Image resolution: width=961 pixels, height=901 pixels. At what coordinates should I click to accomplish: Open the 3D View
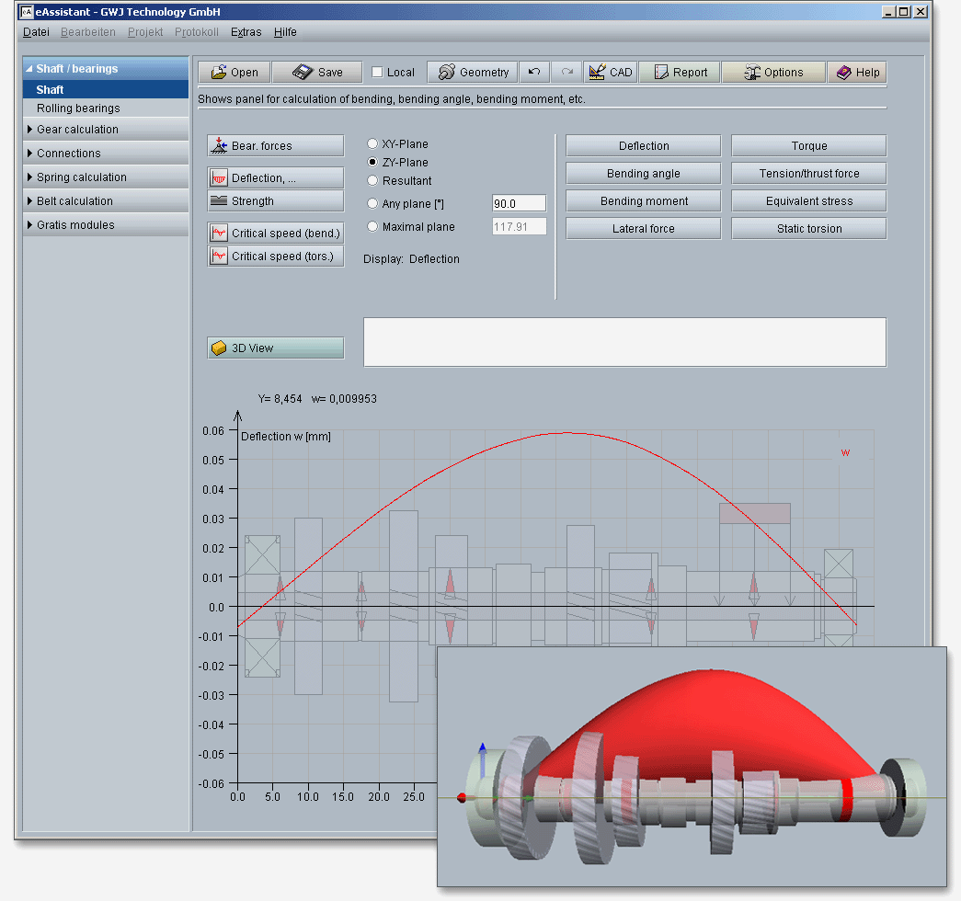pos(275,348)
